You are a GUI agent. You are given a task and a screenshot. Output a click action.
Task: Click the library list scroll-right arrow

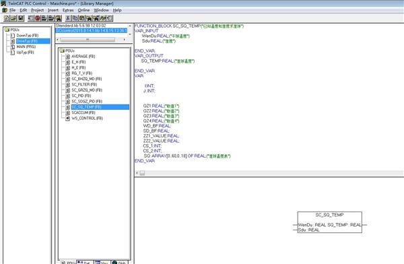(x=125, y=40)
